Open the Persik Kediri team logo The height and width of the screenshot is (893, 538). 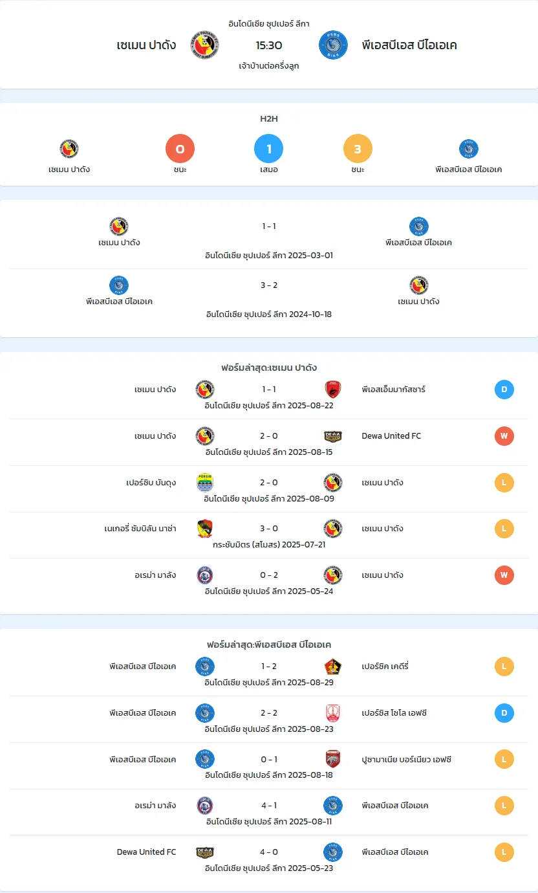pyautogui.click(x=333, y=667)
